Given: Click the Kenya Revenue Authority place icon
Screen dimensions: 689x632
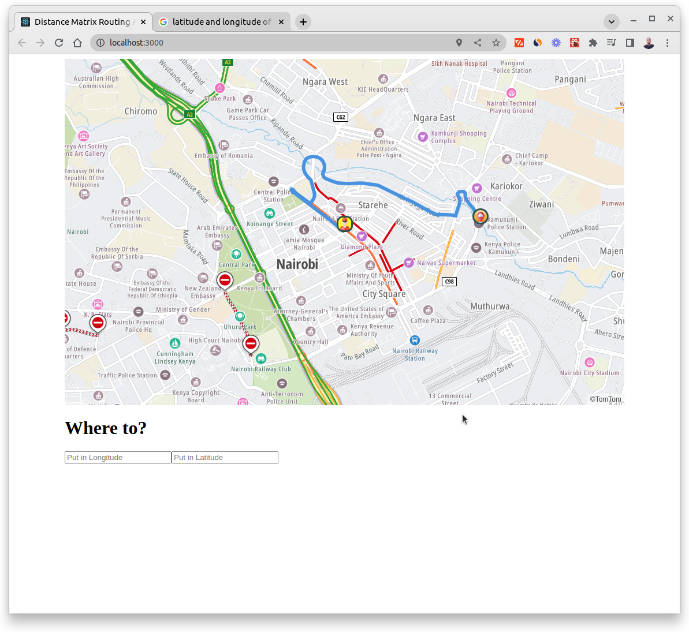Looking at the screenshot, I should click(x=342, y=330).
